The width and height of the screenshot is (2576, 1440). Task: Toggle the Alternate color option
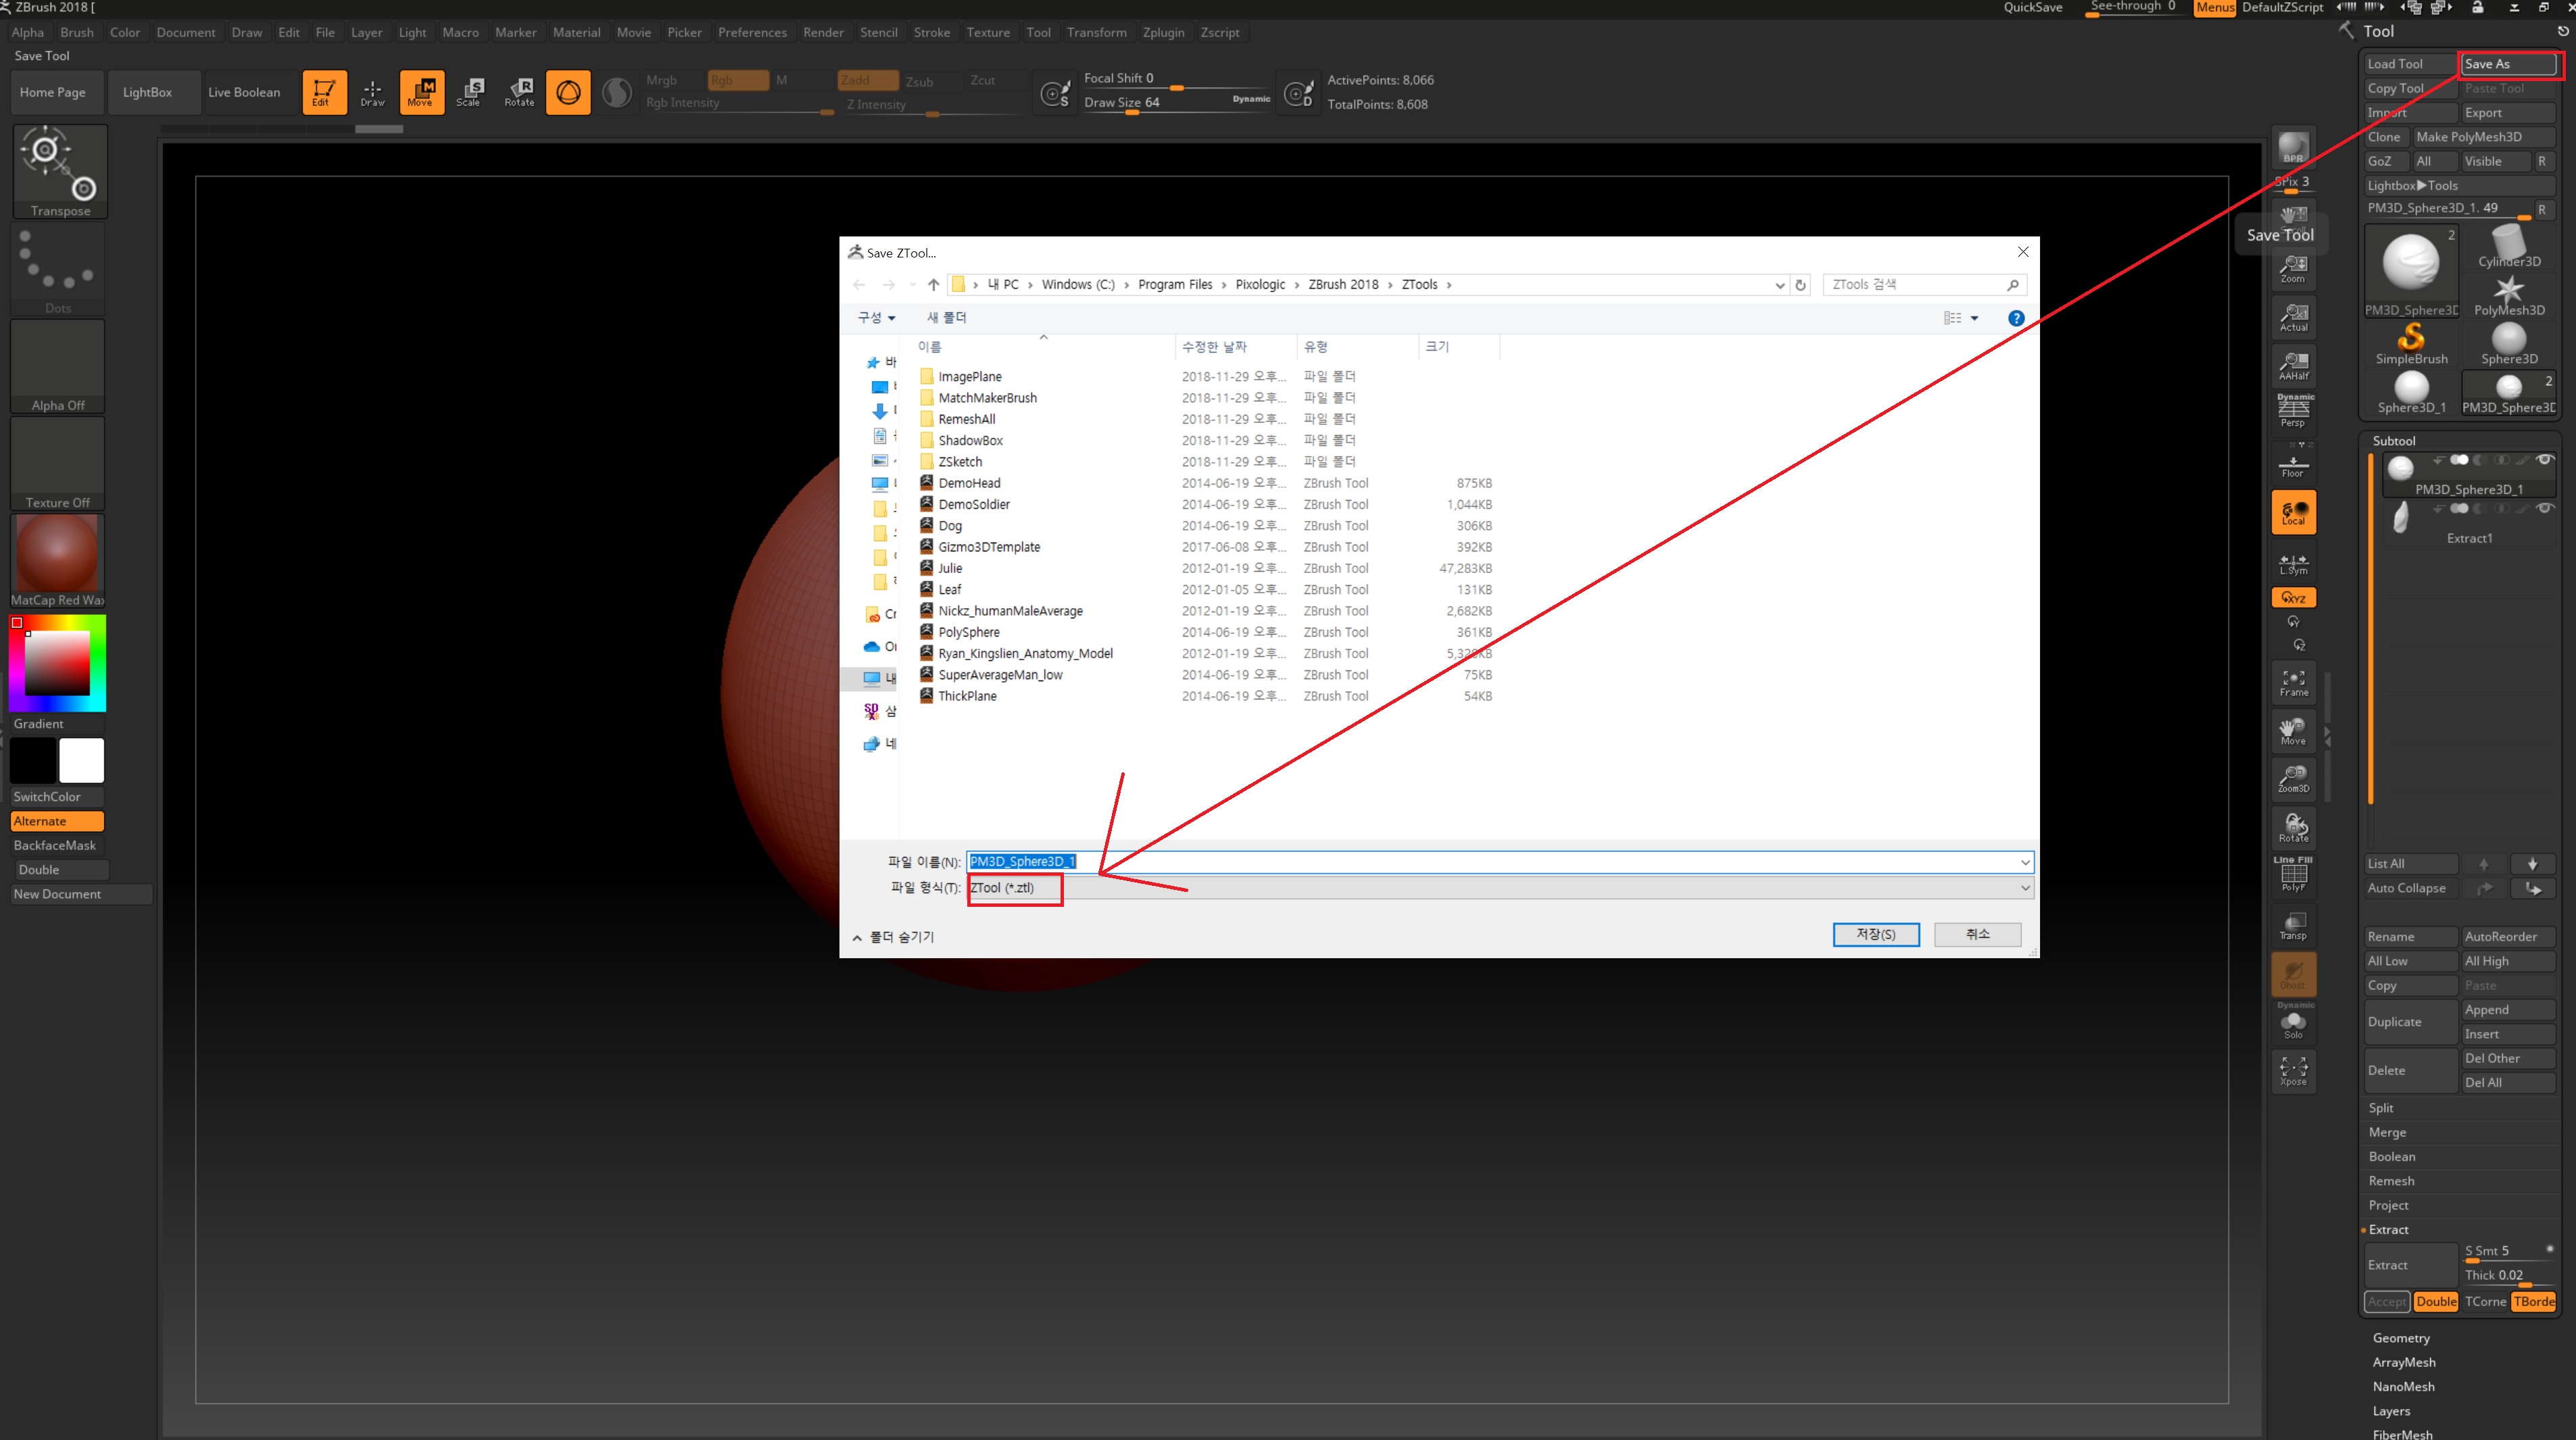point(57,821)
